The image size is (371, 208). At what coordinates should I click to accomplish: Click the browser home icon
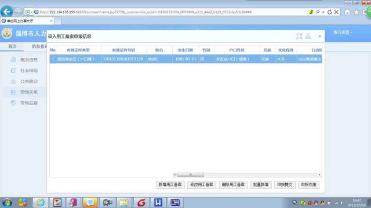pos(347,12)
